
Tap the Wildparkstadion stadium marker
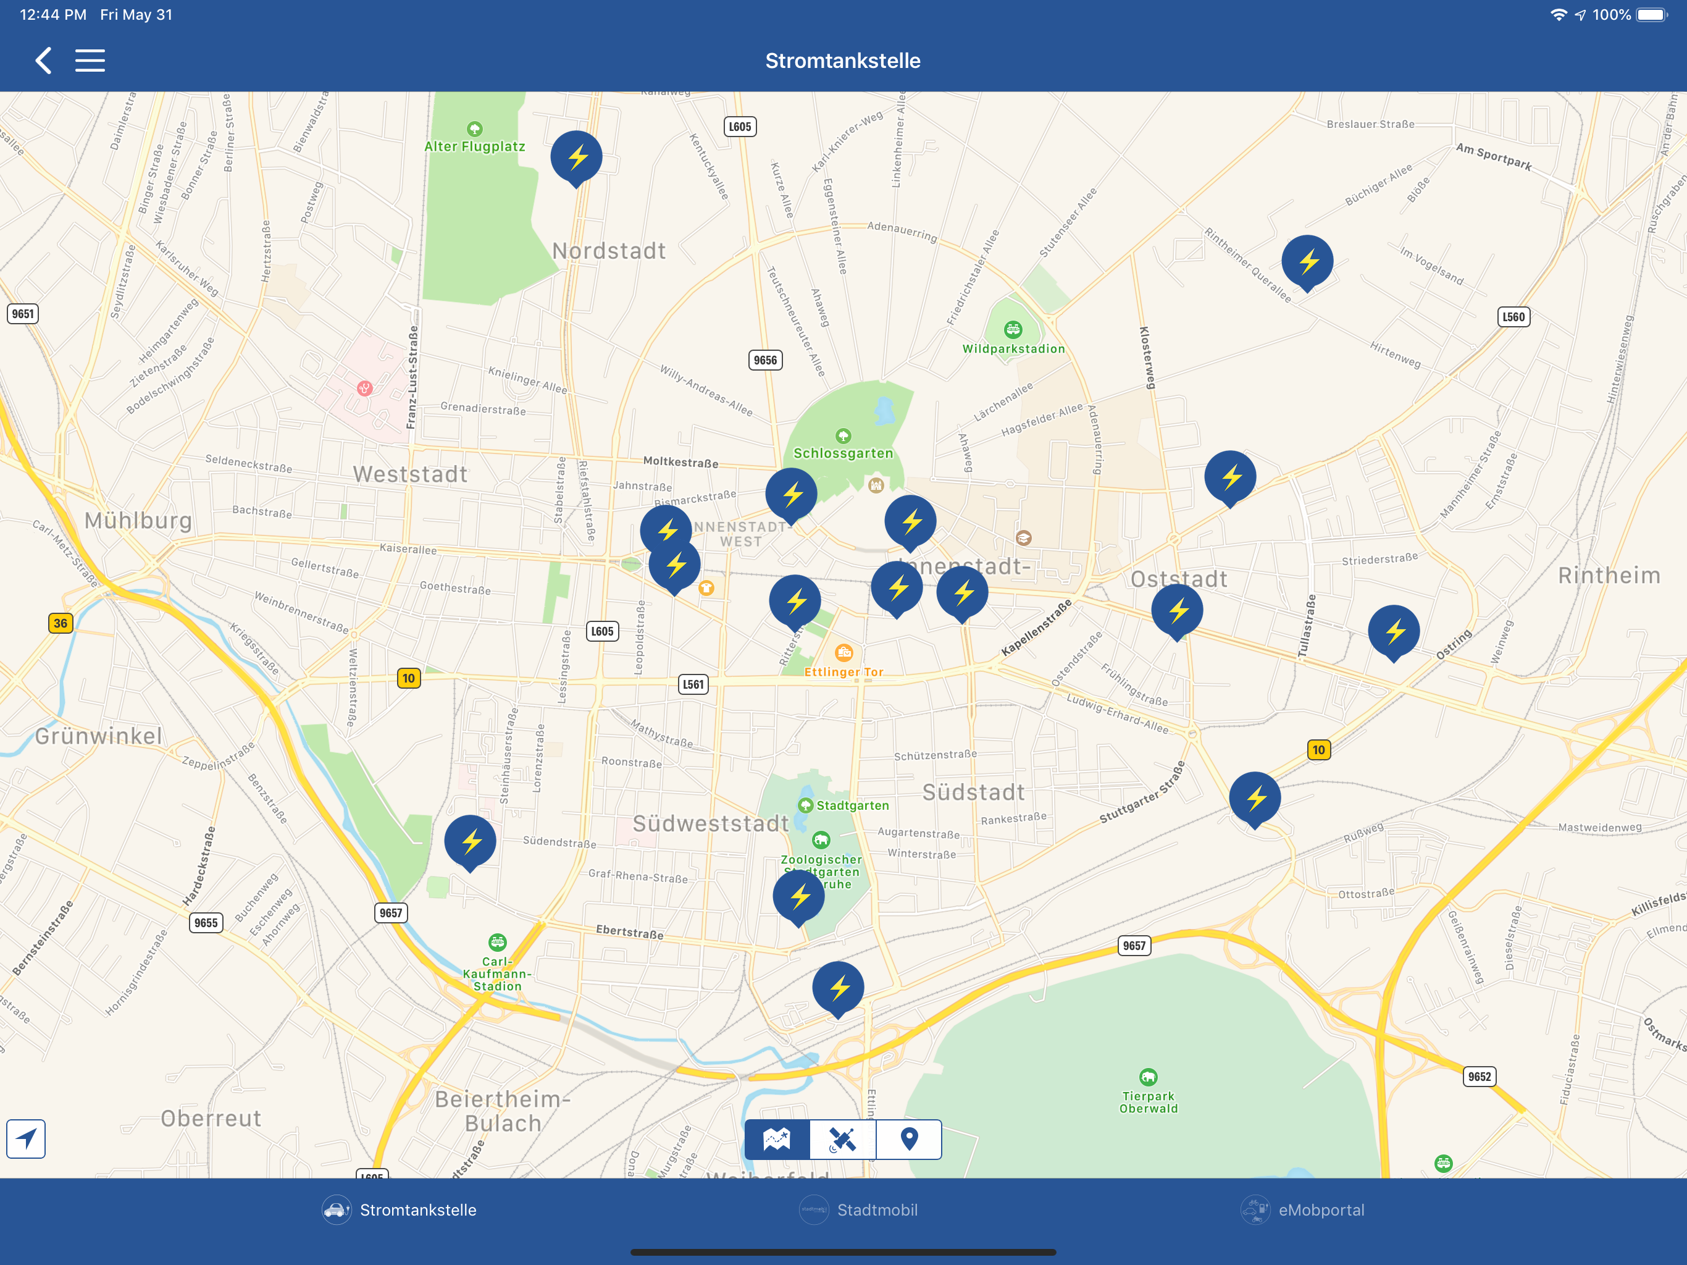pos(1013,330)
